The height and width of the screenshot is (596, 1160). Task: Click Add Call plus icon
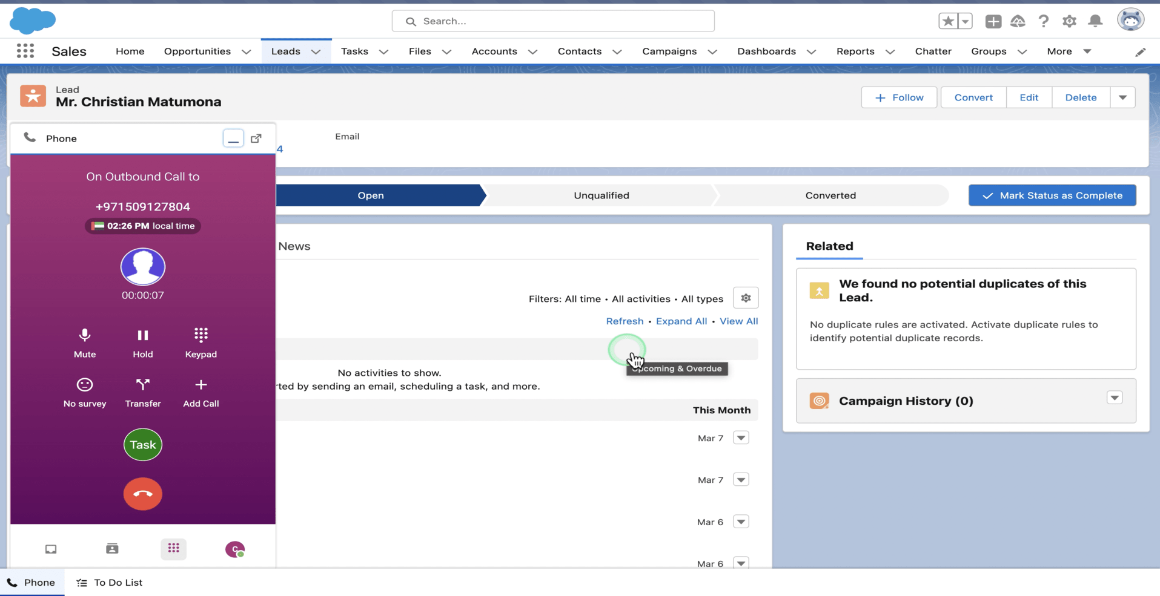coord(201,385)
